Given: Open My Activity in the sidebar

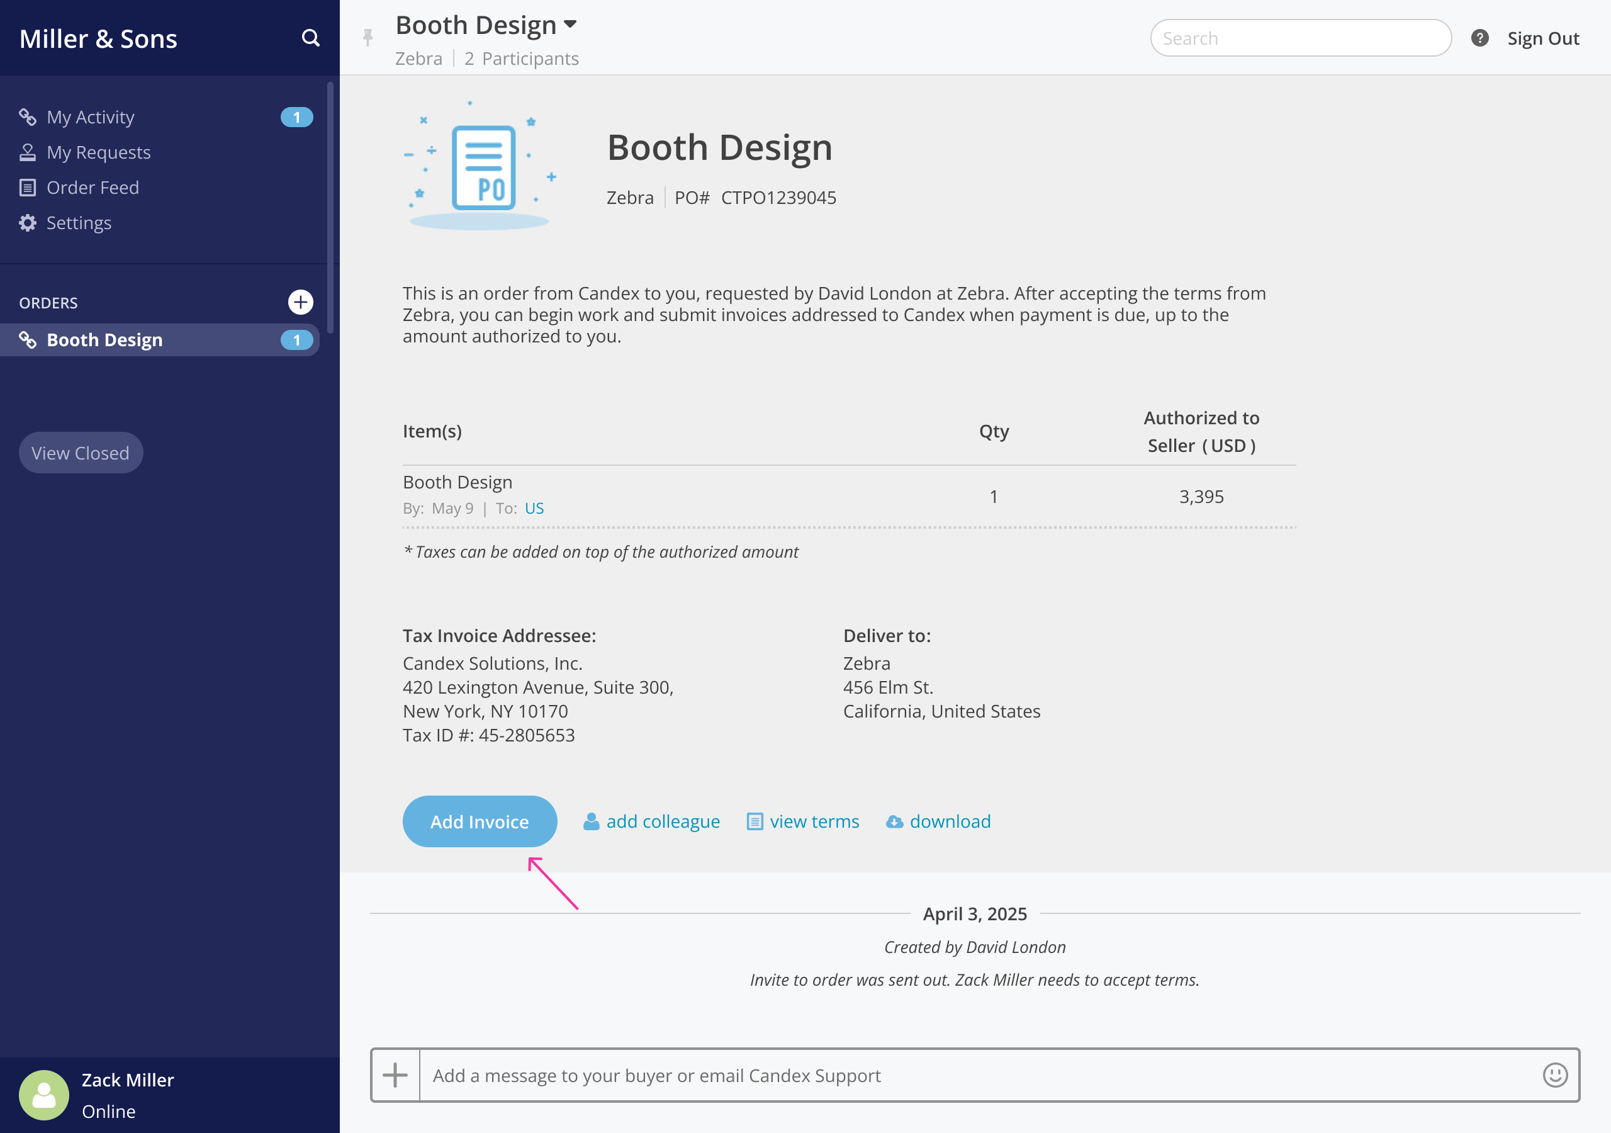Looking at the screenshot, I should click(91, 117).
